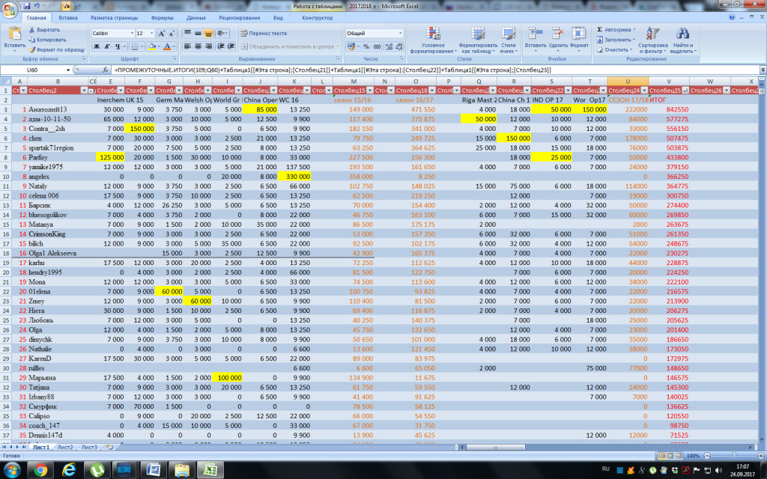The image size is (767, 479).
Task: Switch to the Формулы ribbon tab
Action: click(x=162, y=16)
